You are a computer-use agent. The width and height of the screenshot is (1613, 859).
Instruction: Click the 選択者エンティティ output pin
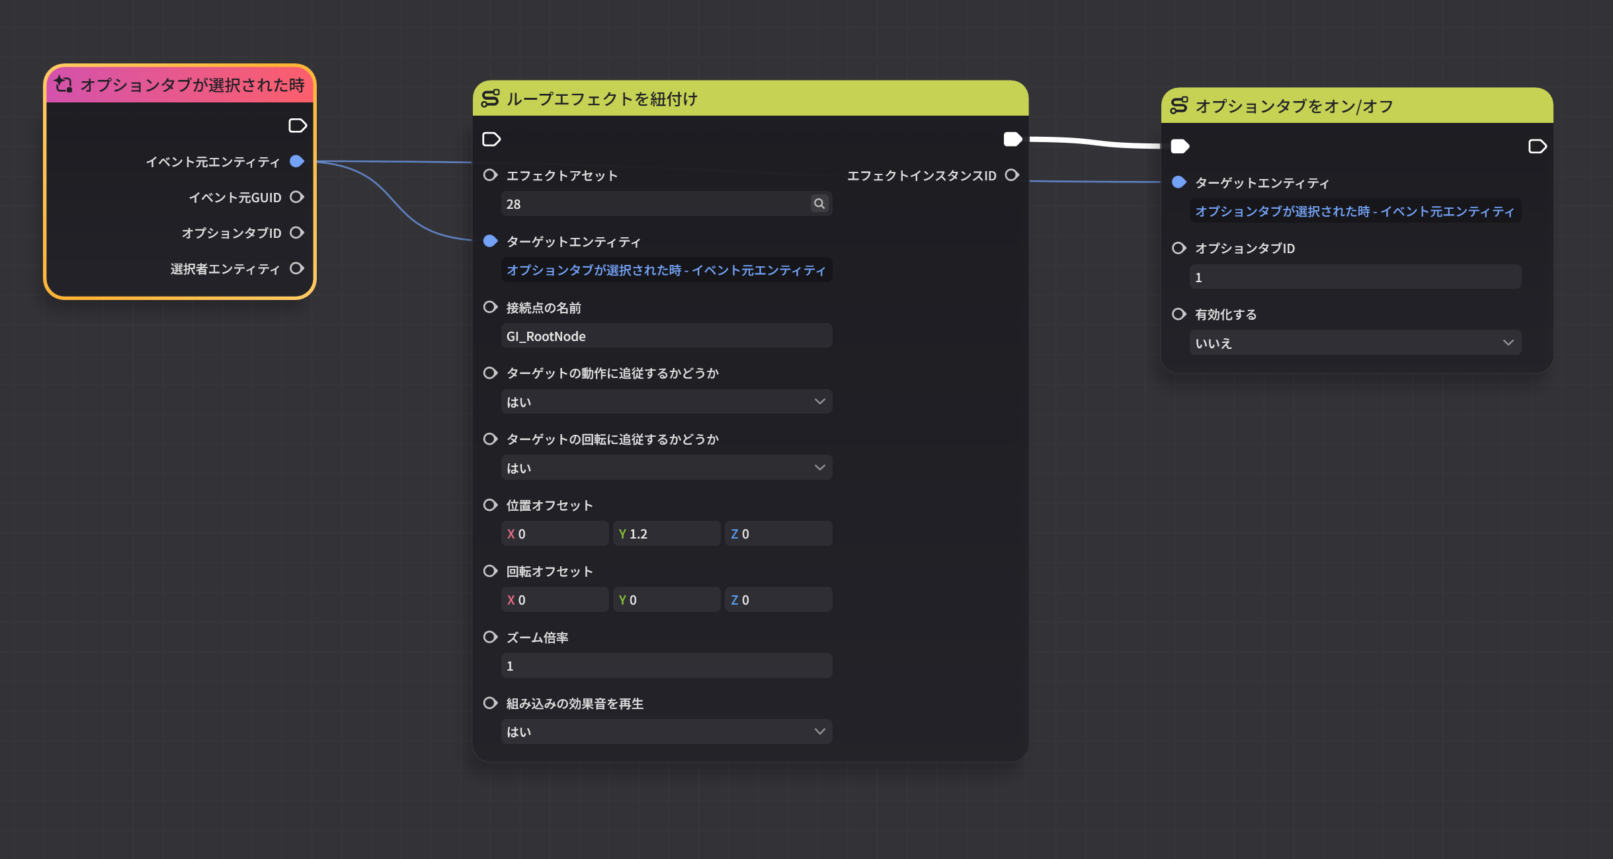(297, 268)
